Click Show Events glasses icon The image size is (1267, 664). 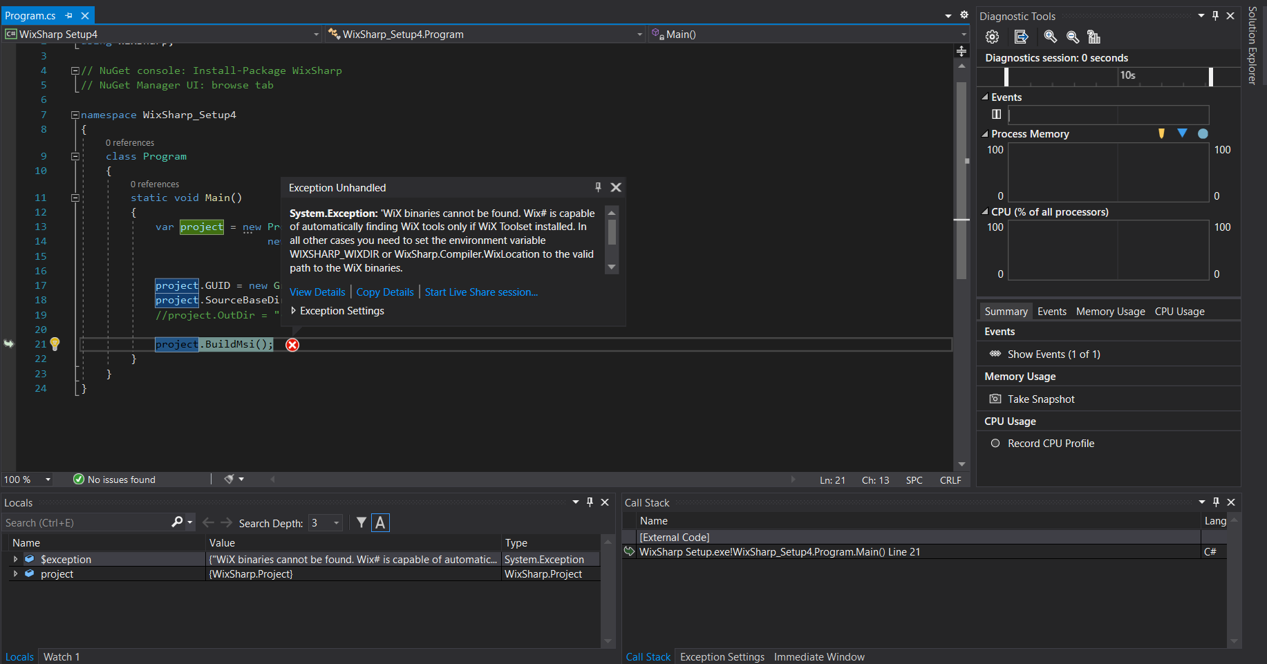click(x=995, y=354)
